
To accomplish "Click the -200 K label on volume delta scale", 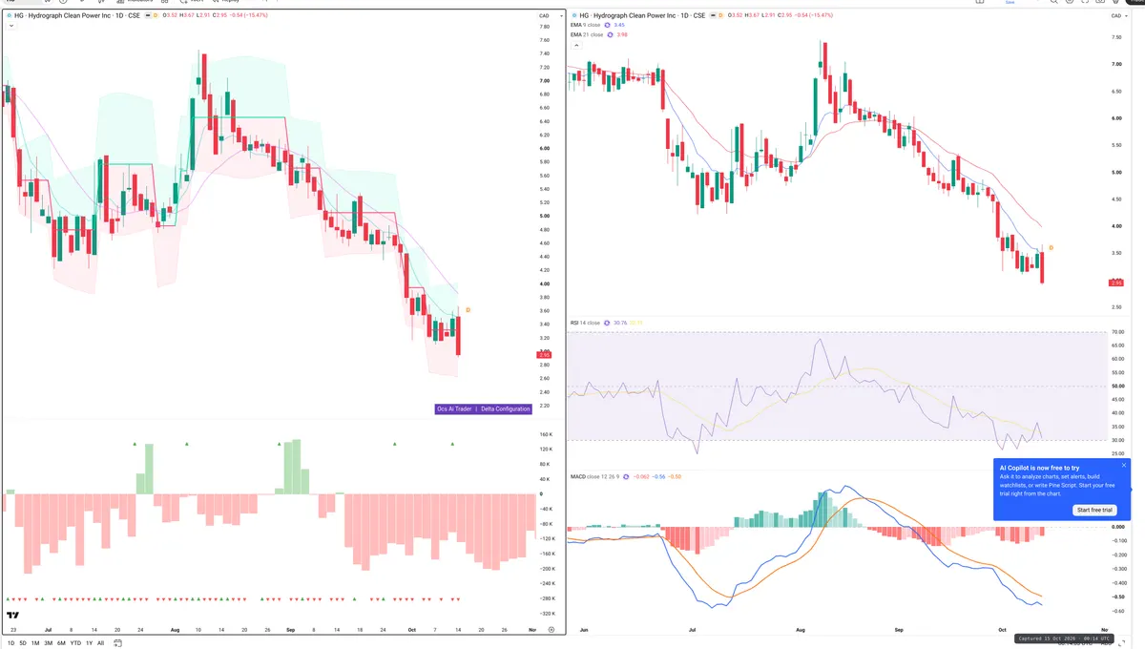I will 548,569.
